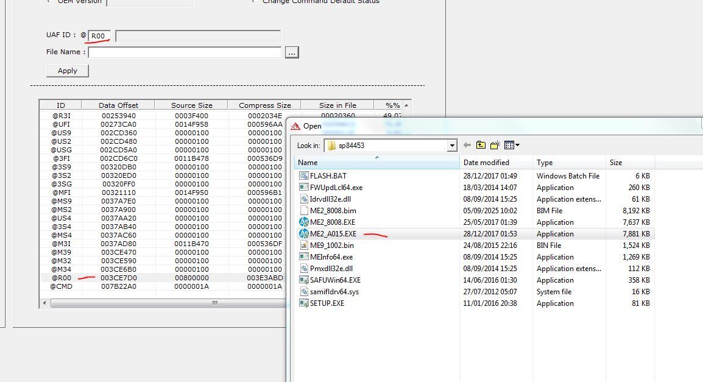This screenshot has width=703, height=382.
Task: Click Source Size value 00800000
Action: (191, 278)
